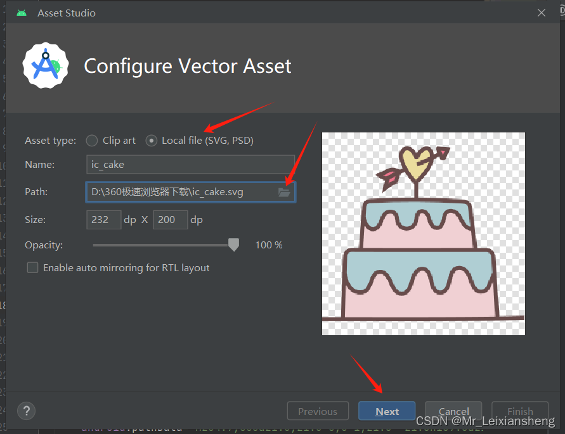Click the Next button
This screenshot has height=434, width=565.
[x=387, y=411]
